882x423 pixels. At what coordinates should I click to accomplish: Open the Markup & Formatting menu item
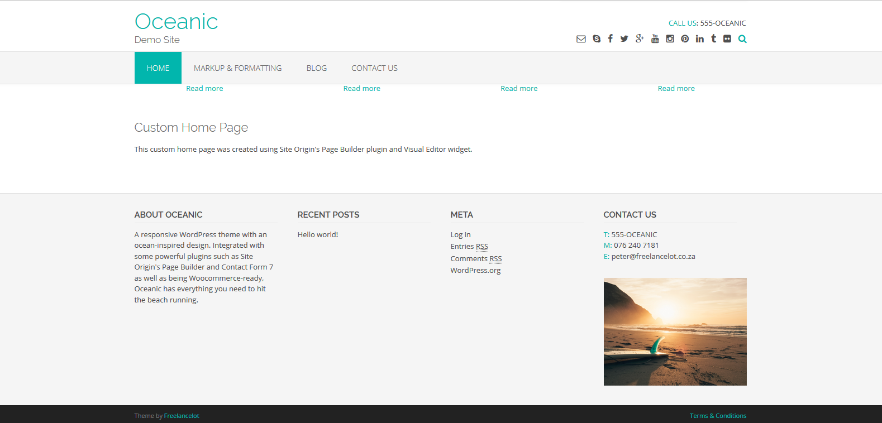click(x=237, y=68)
